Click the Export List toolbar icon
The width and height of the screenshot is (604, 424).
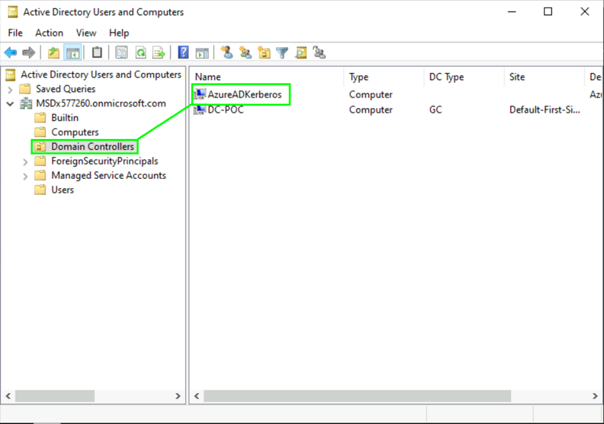(x=159, y=53)
